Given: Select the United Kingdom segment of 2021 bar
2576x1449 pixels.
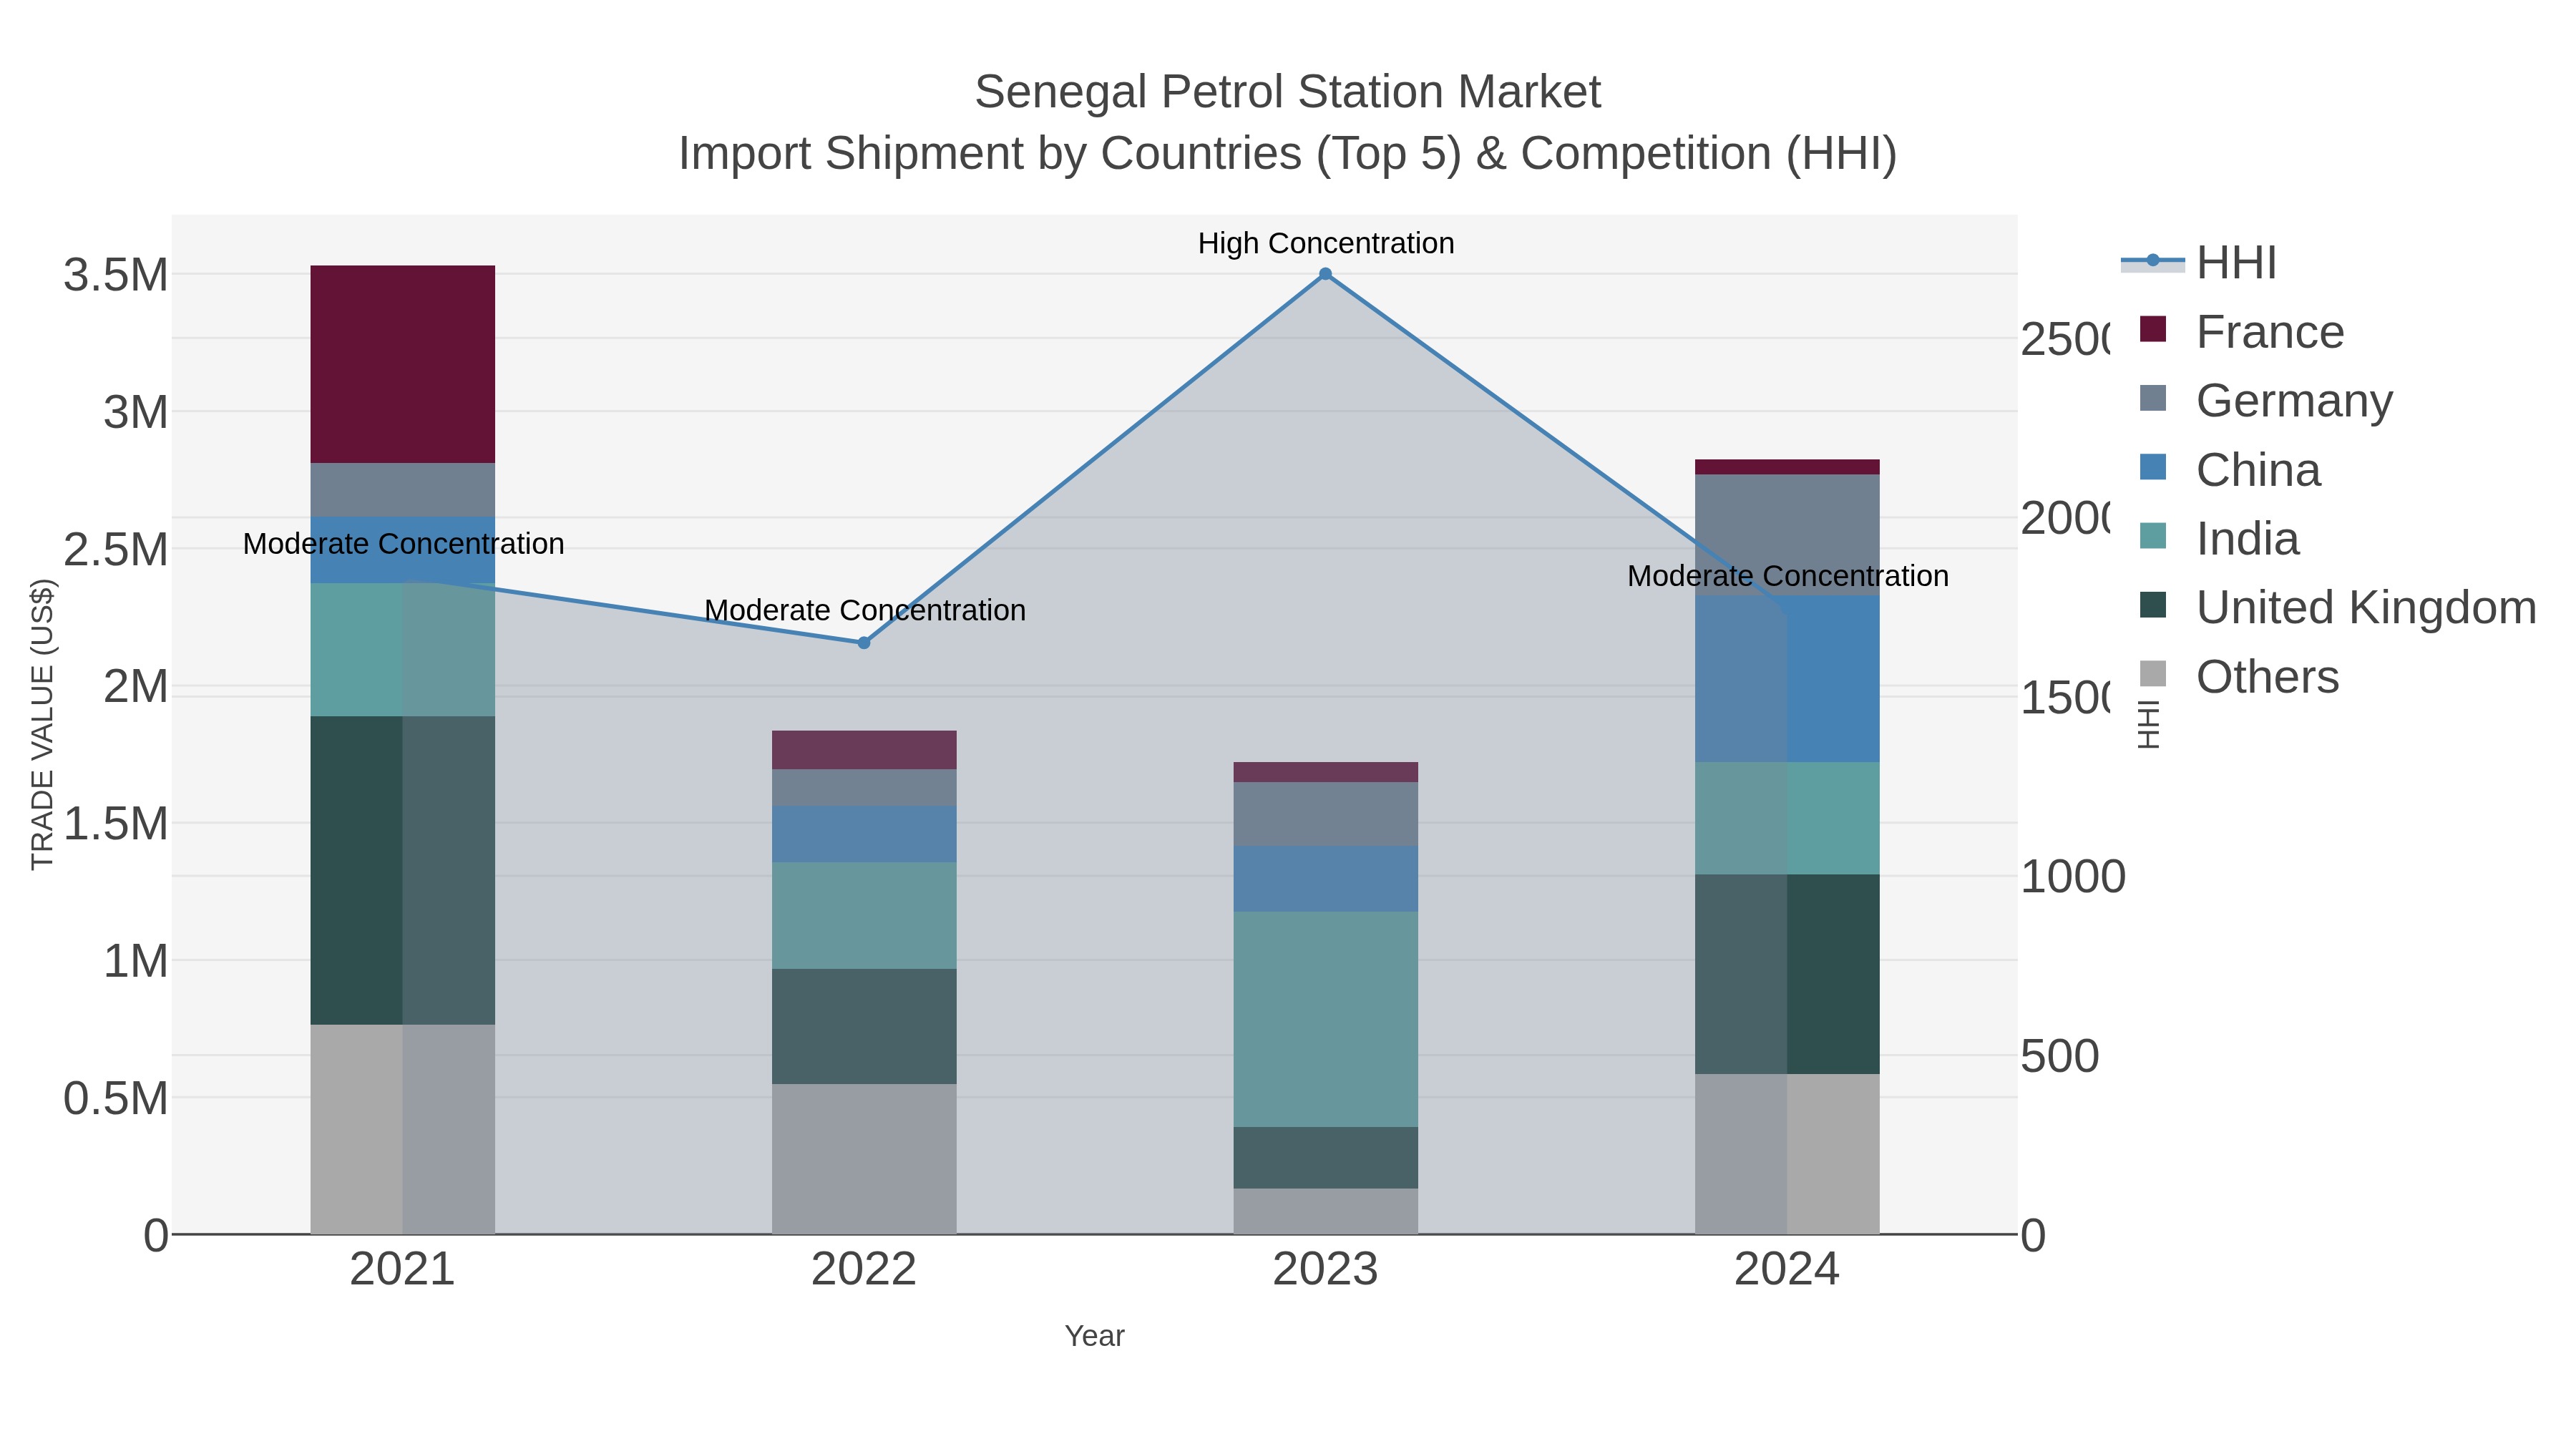Looking at the screenshot, I should tap(403, 870).
